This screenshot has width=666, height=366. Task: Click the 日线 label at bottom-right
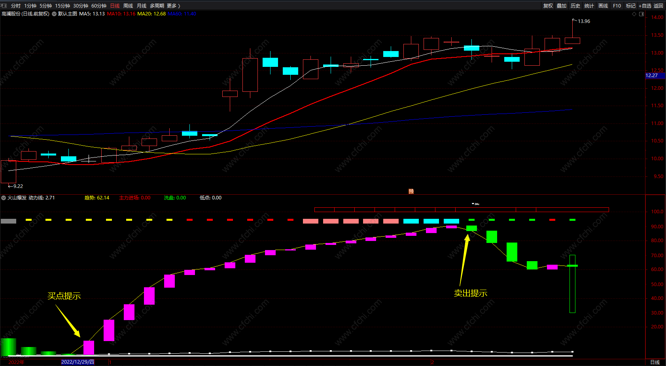(x=655, y=362)
